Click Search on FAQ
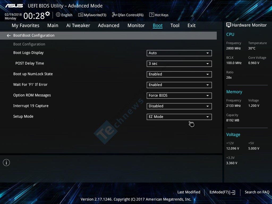This screenshot has height=204, width=272. point(257,192)
